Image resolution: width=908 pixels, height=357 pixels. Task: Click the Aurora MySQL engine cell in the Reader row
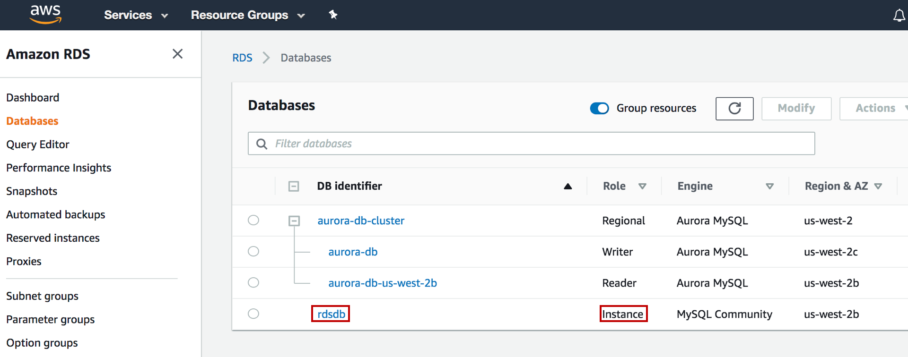click(x=712, y=283)
